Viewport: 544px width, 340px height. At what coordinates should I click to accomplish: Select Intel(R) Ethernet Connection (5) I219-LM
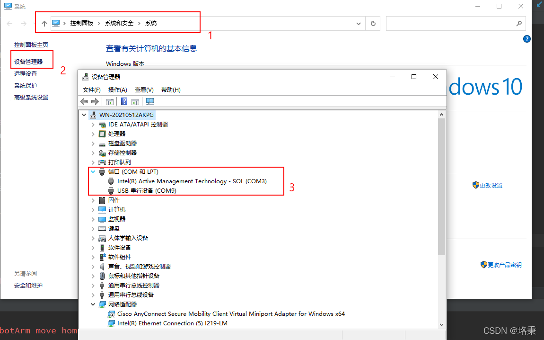pyautogui.click(x=173, y=323)
